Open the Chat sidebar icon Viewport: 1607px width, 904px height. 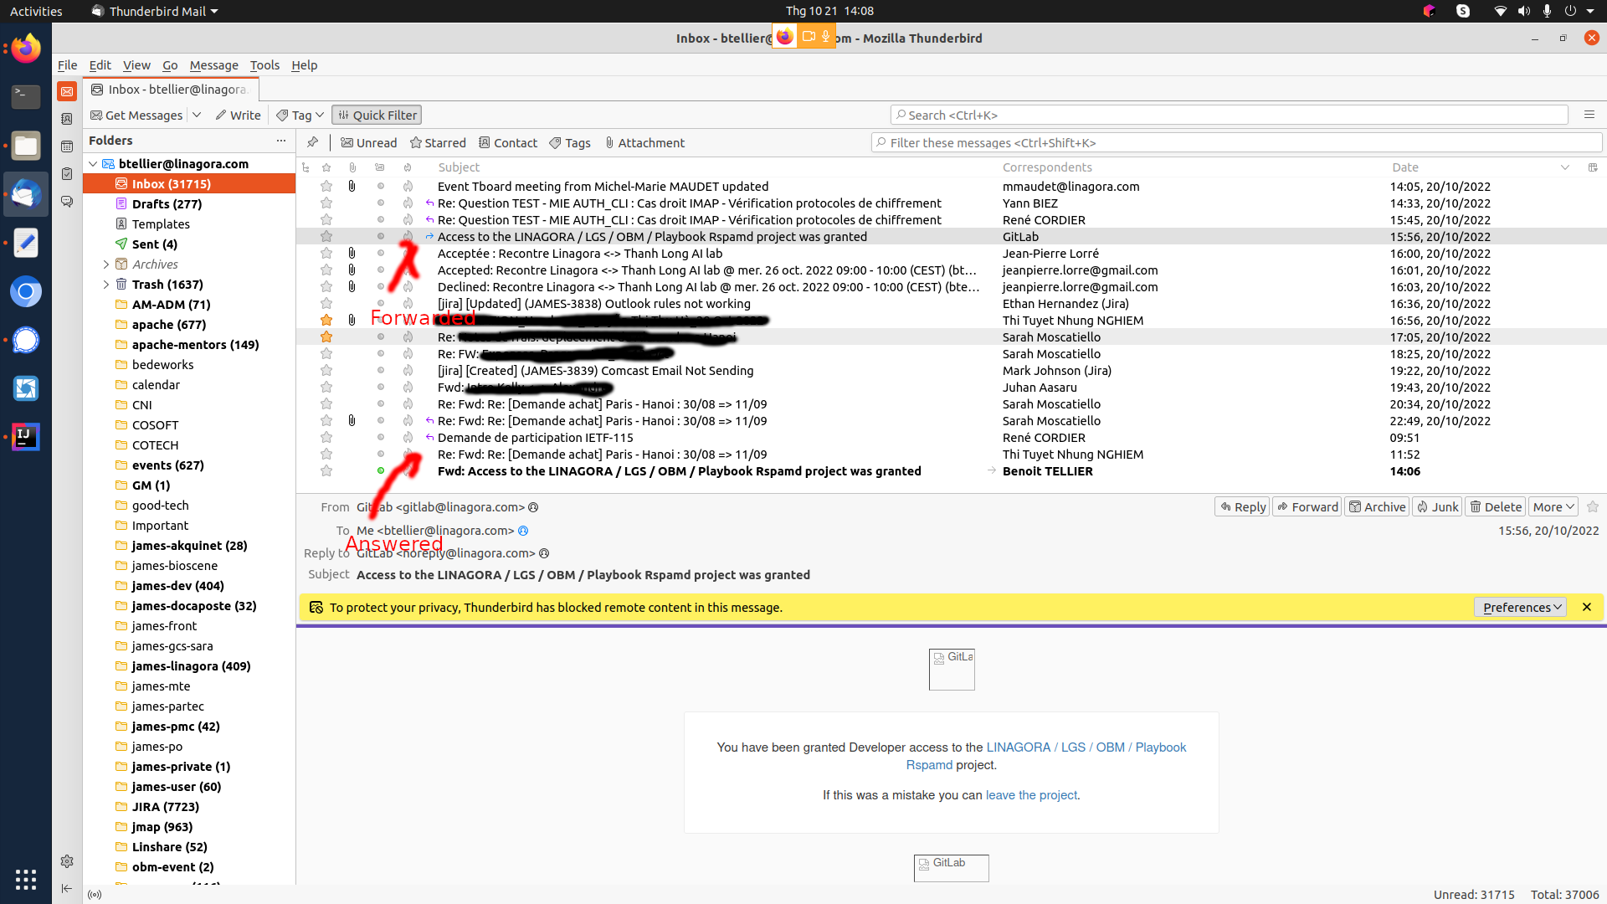coord(67,202)
